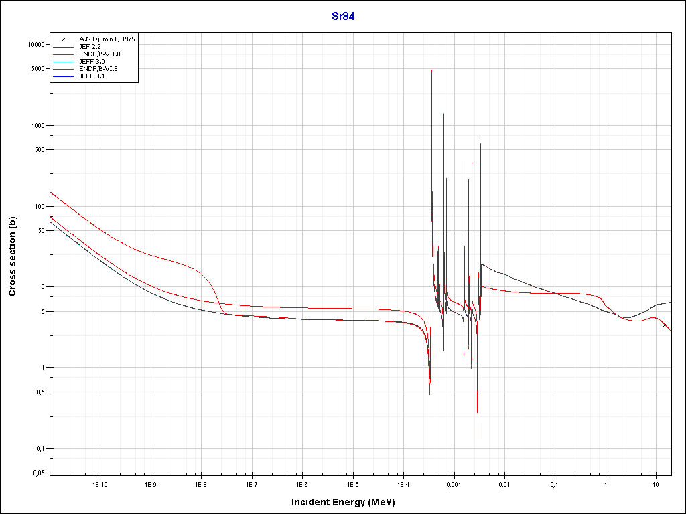Click the Sr84 chart title

tap(343, 17)
